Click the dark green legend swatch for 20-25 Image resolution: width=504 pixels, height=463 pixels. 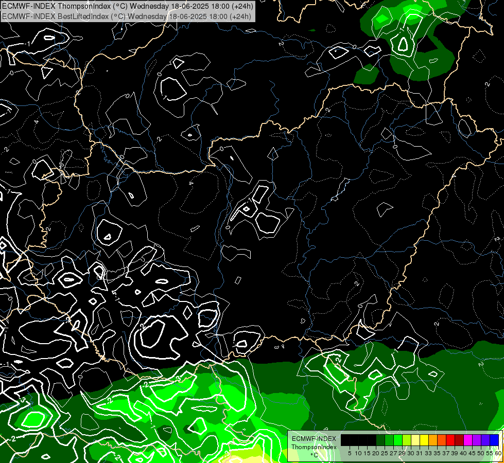point(380,440)
